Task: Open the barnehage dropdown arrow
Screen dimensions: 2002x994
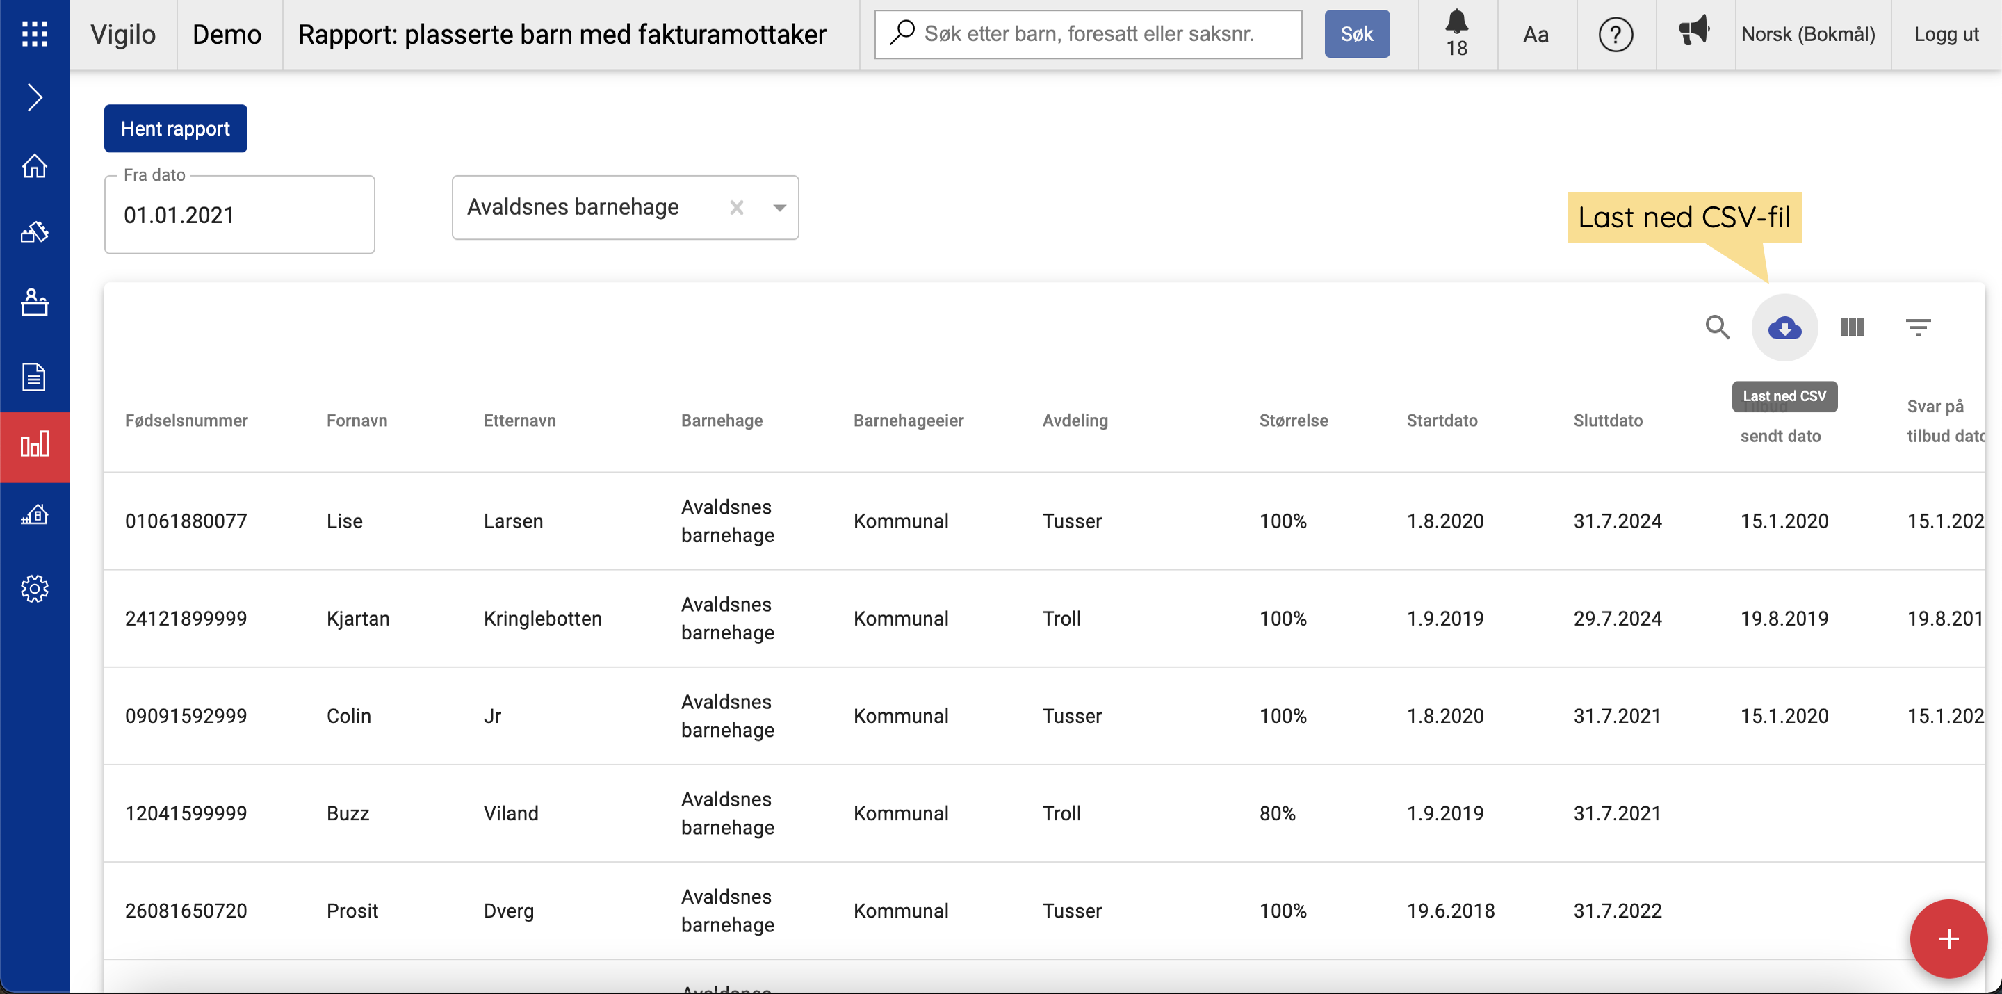Action: 779,208
